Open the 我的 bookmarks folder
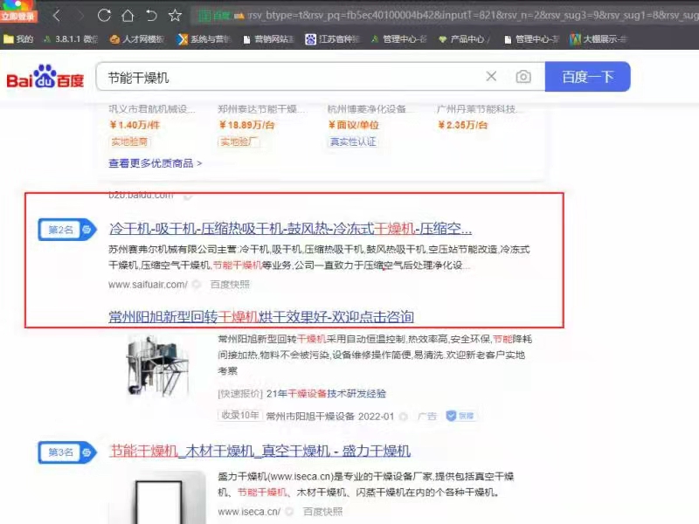 pyautogui.click(x=18, y=39)
